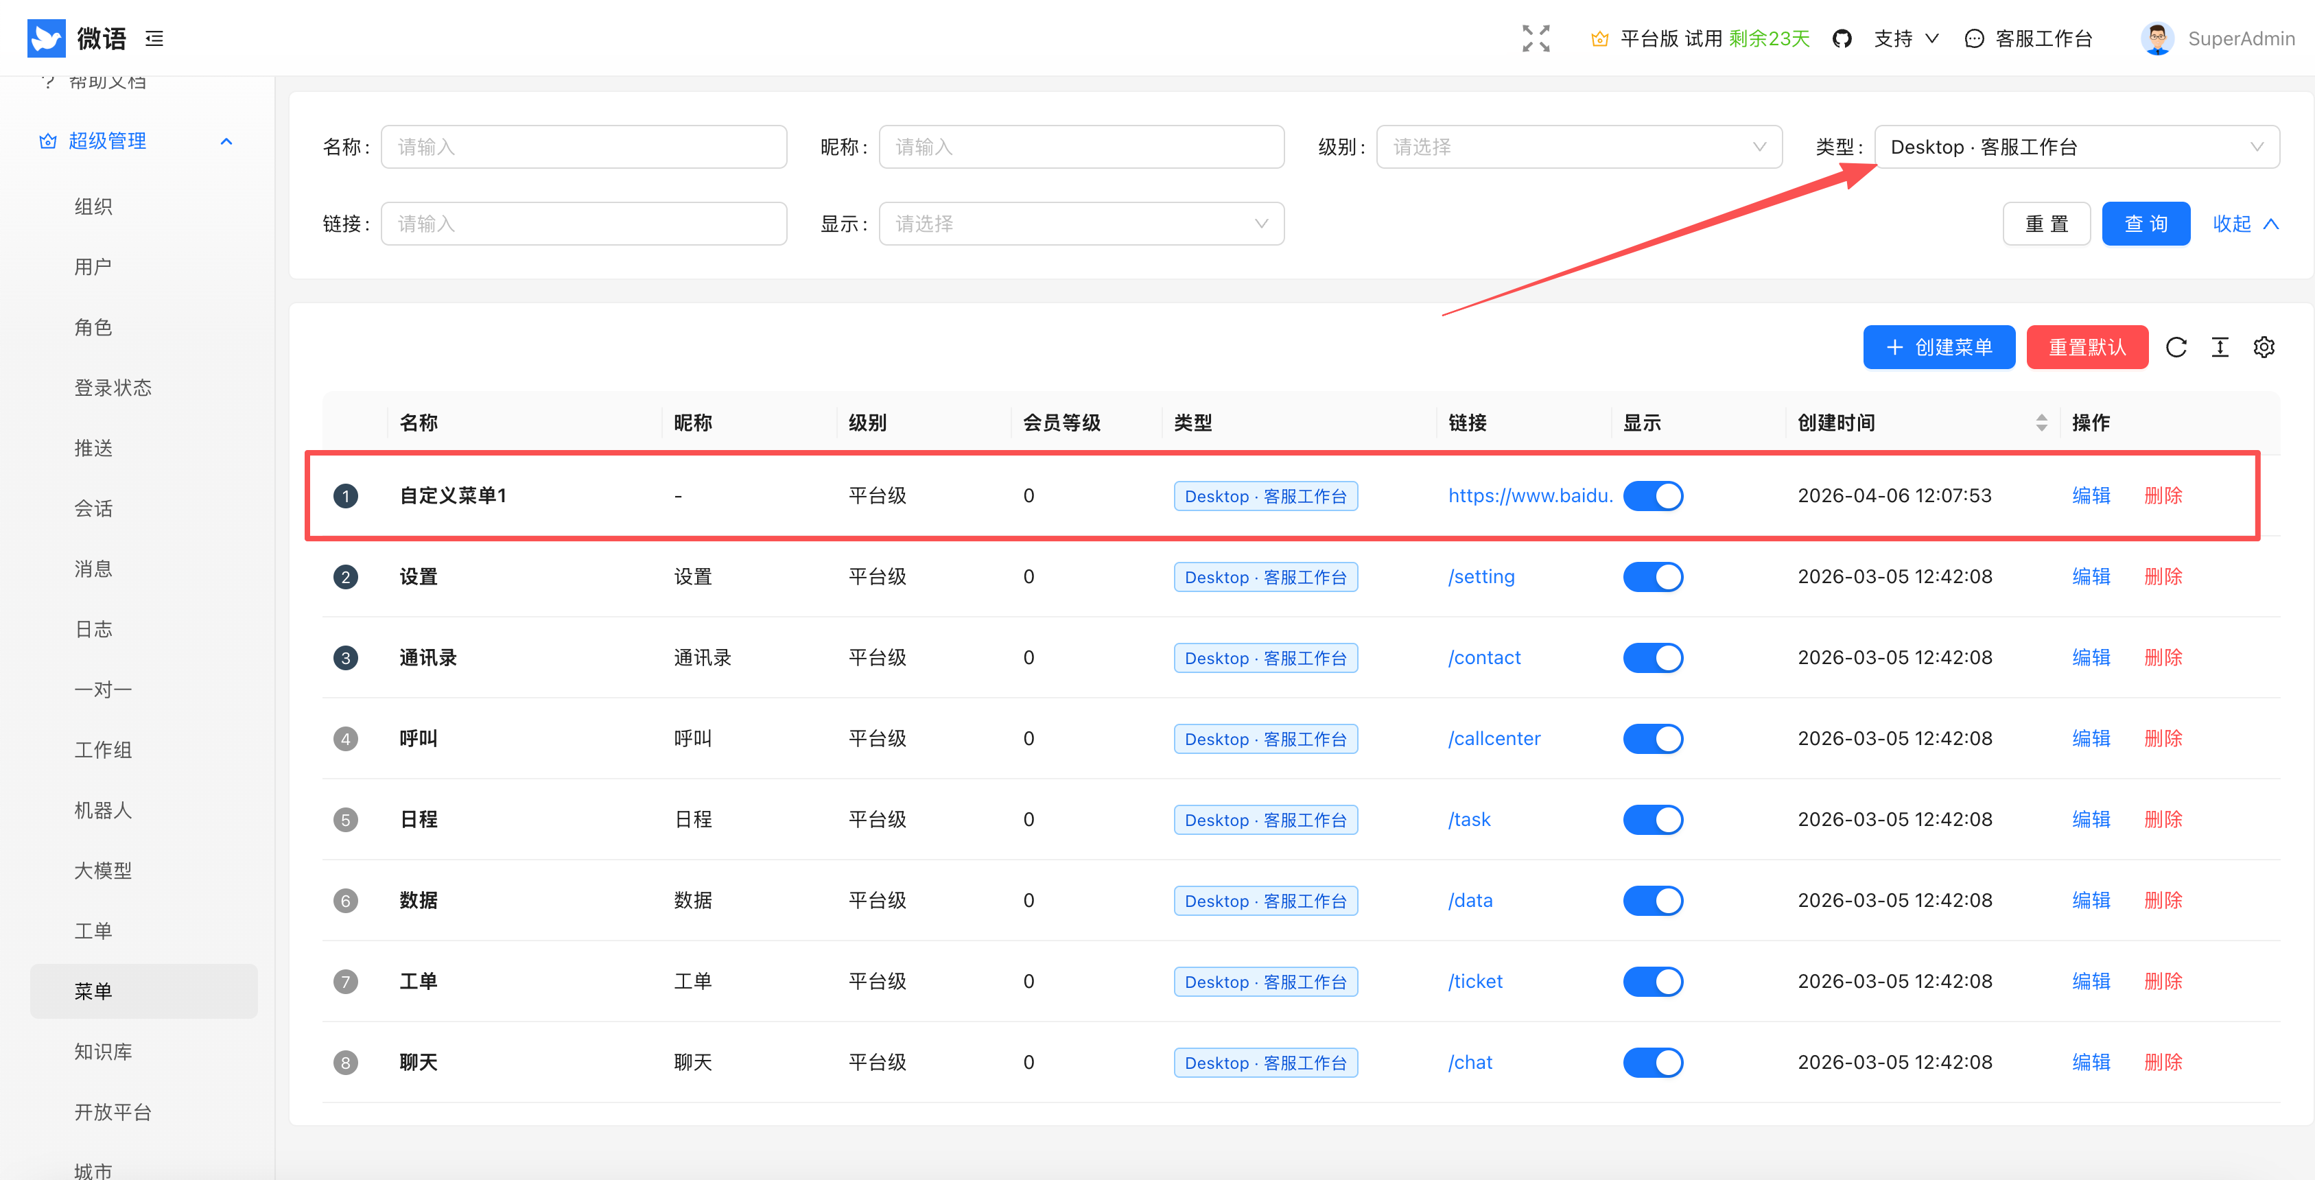Open the 类型 dropdown showing Desktop · 客服工作台
Image resolution: width=2315 pixels, height=1180 pixels.
point(2076,147)
